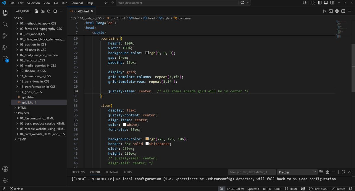Screen dimensions: 355x191
Task: Open the Run and Debug view
Action: tap(5, 47)
